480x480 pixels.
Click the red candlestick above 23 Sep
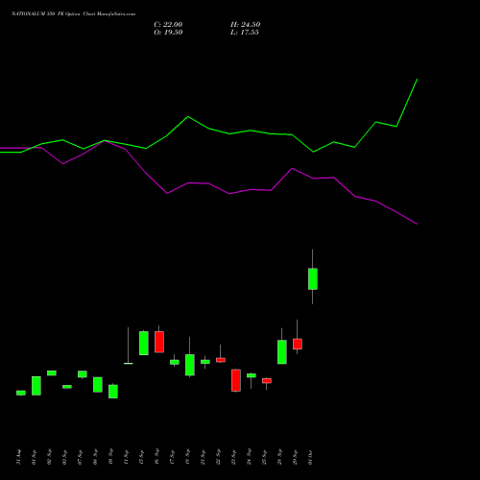click(236, 380)
